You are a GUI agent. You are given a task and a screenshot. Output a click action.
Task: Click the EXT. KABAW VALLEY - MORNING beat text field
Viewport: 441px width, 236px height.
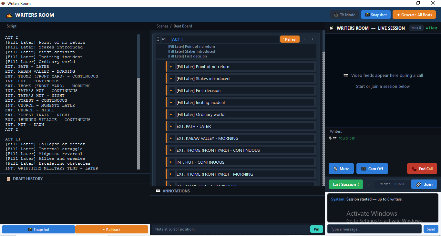click(x=245, y=138)
